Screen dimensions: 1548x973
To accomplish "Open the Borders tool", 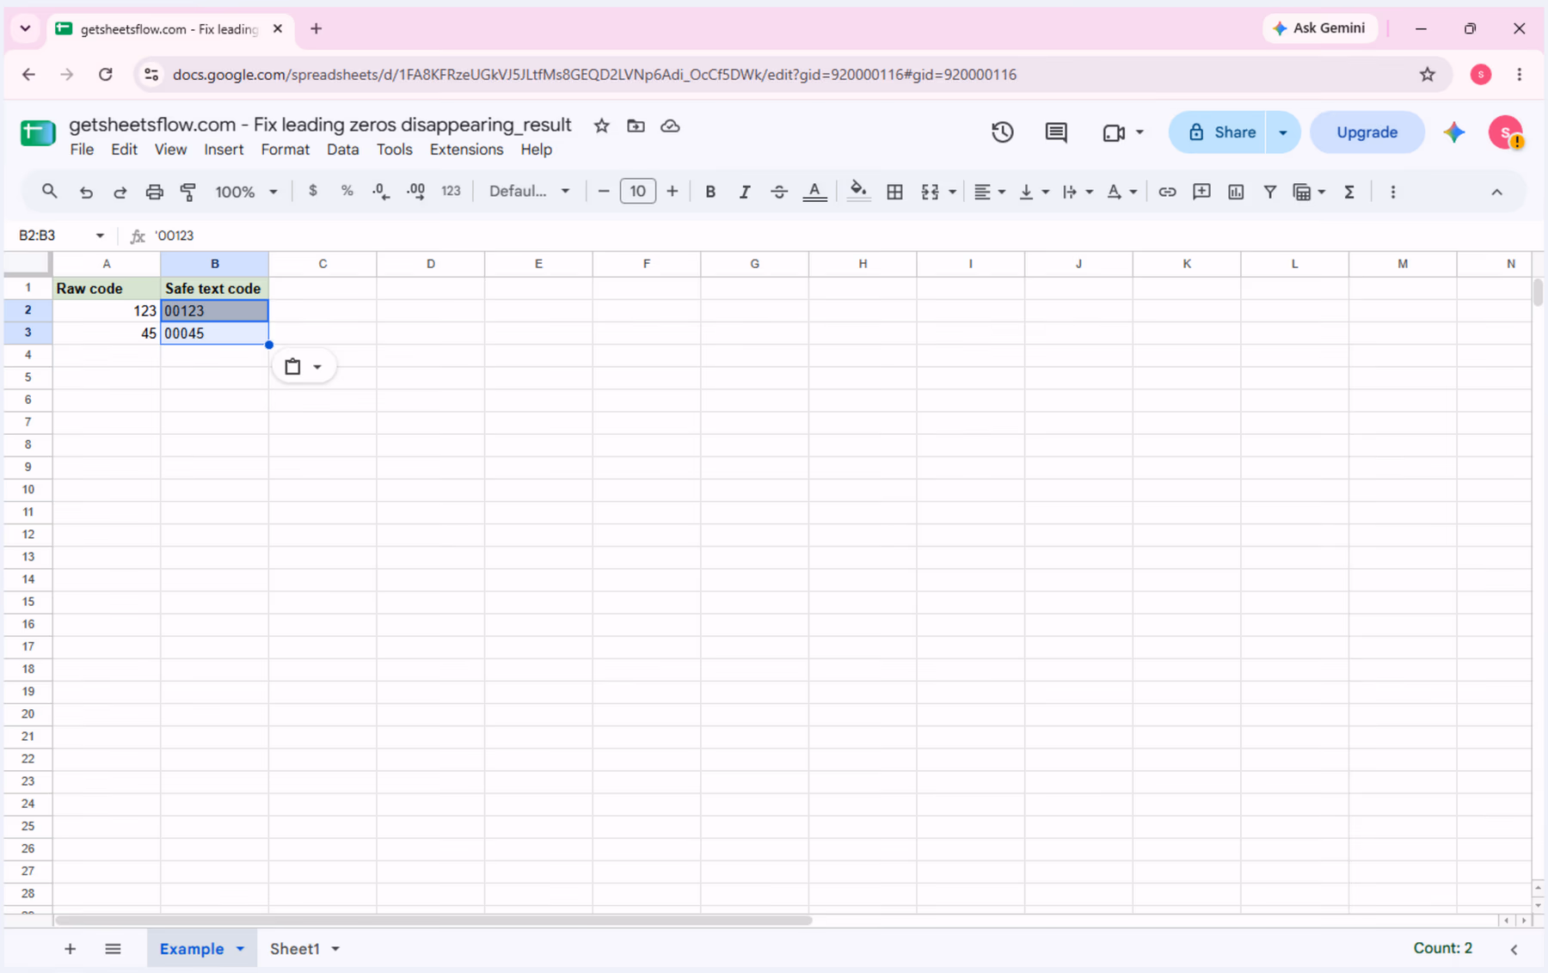I will click(x=894, y=192).
